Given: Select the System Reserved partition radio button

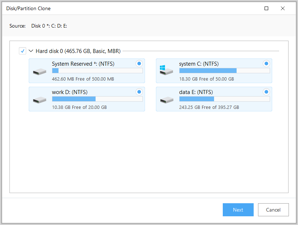Looking at the screenshot, I should point(139,64).
